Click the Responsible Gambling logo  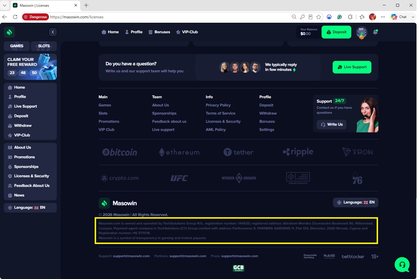point(310,256)
